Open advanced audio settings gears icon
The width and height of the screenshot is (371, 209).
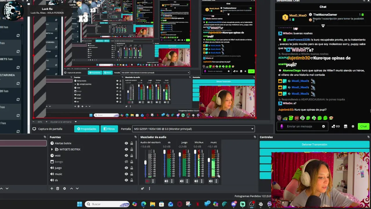pyautogui.click(x=143, y=188)
